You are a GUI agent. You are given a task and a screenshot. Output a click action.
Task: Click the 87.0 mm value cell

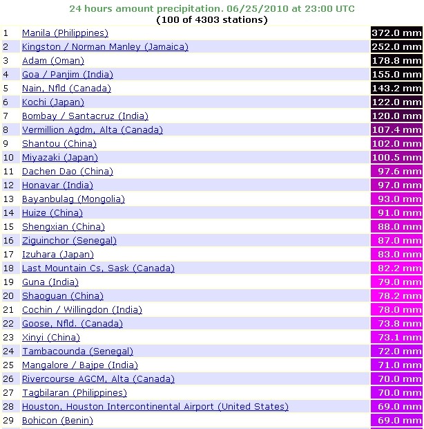point(396,241)
